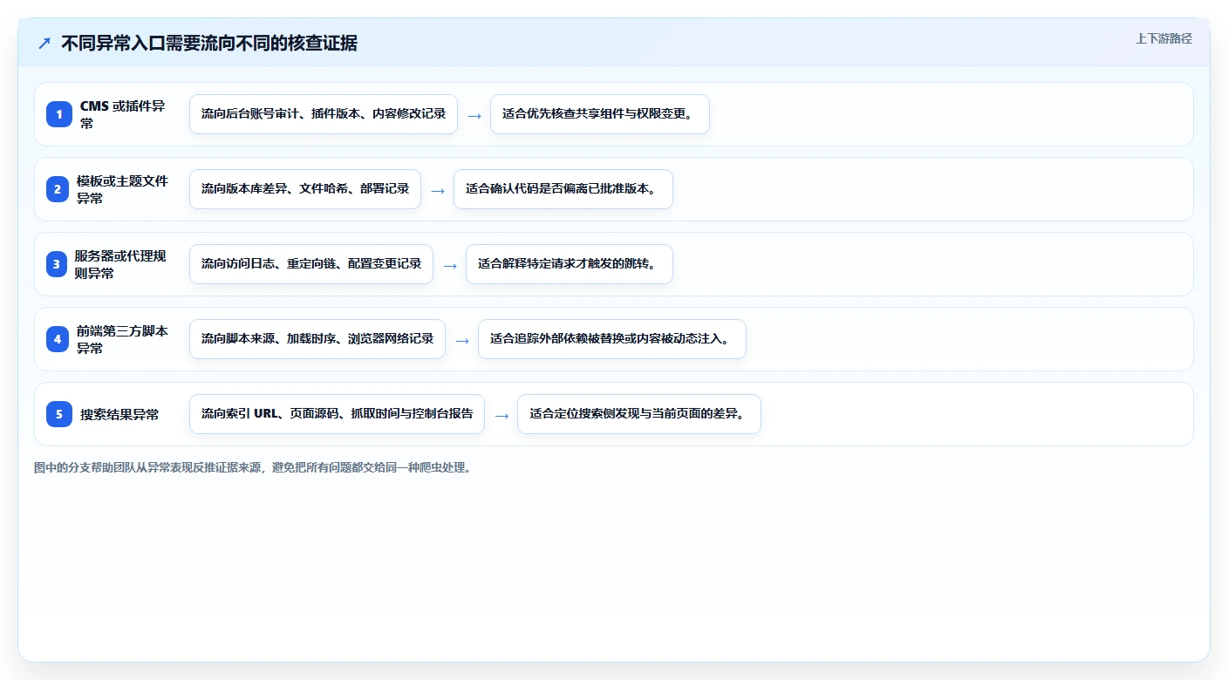Click the arrow in the 服务器或代理规则异常 row
The height and width of the screenshot is (680, 1228).
click(x=449, y=265)
